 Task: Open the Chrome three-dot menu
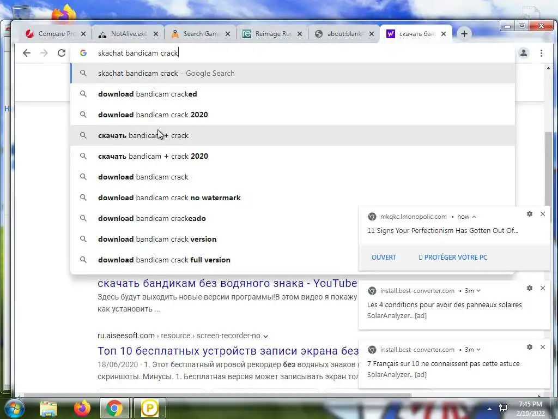(541, 53)
